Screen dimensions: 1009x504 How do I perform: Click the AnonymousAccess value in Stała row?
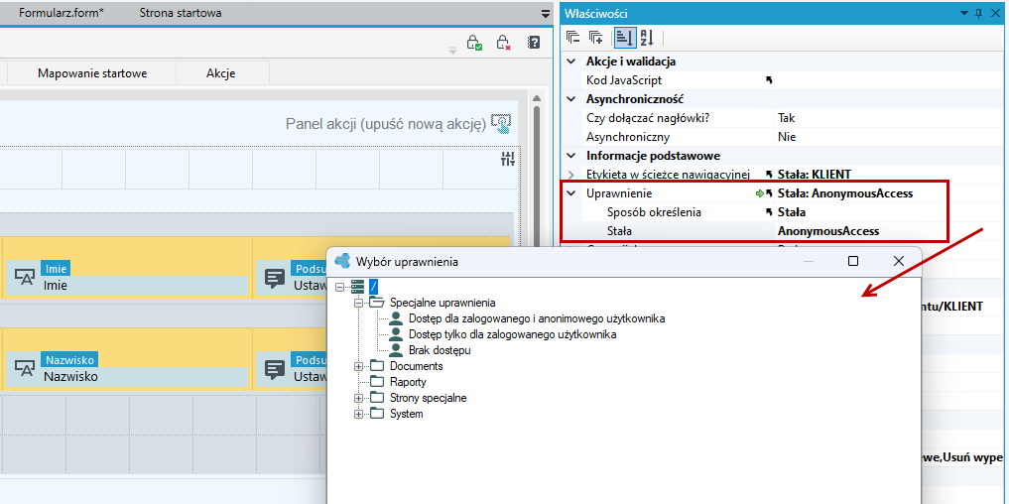tap(828, 231)
